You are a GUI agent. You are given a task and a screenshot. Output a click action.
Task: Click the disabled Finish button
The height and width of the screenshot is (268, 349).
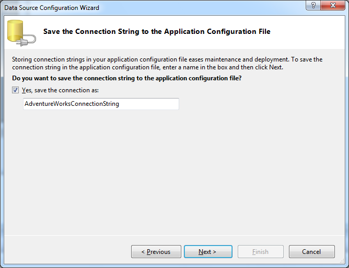point(261,251)
